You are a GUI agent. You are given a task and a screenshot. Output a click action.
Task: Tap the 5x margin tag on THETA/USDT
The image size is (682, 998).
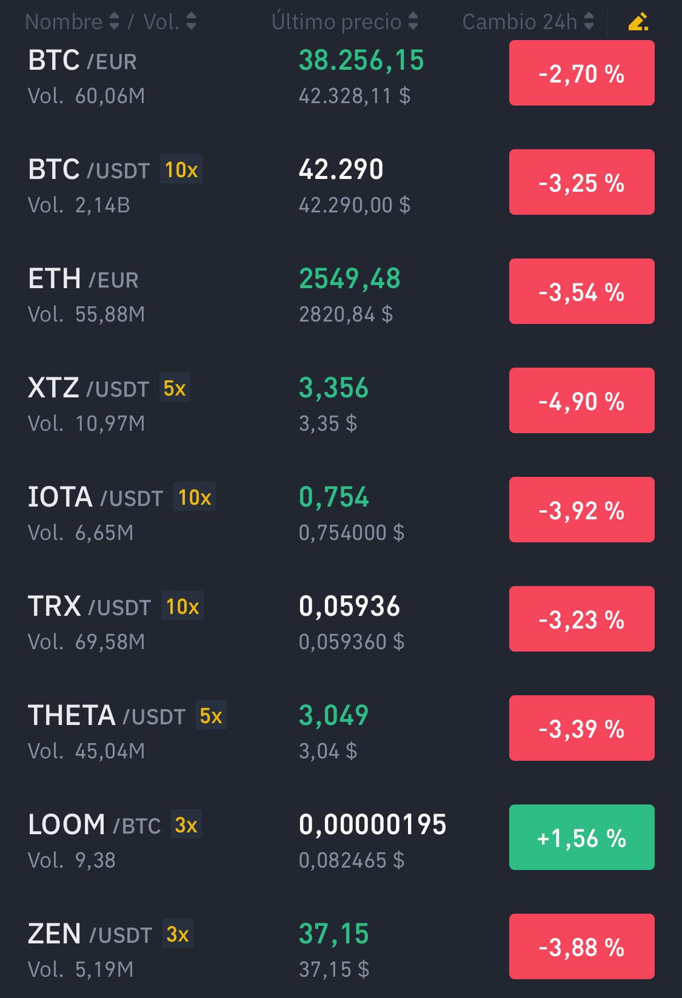pos(211,715)
